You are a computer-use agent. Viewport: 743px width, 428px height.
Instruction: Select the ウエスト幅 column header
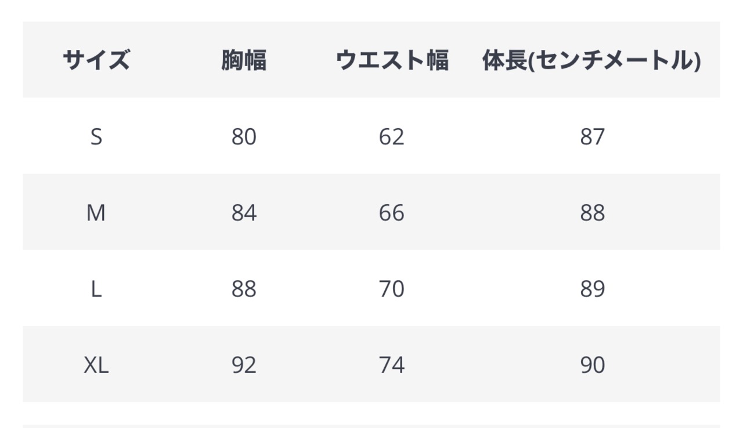(392, 60)
